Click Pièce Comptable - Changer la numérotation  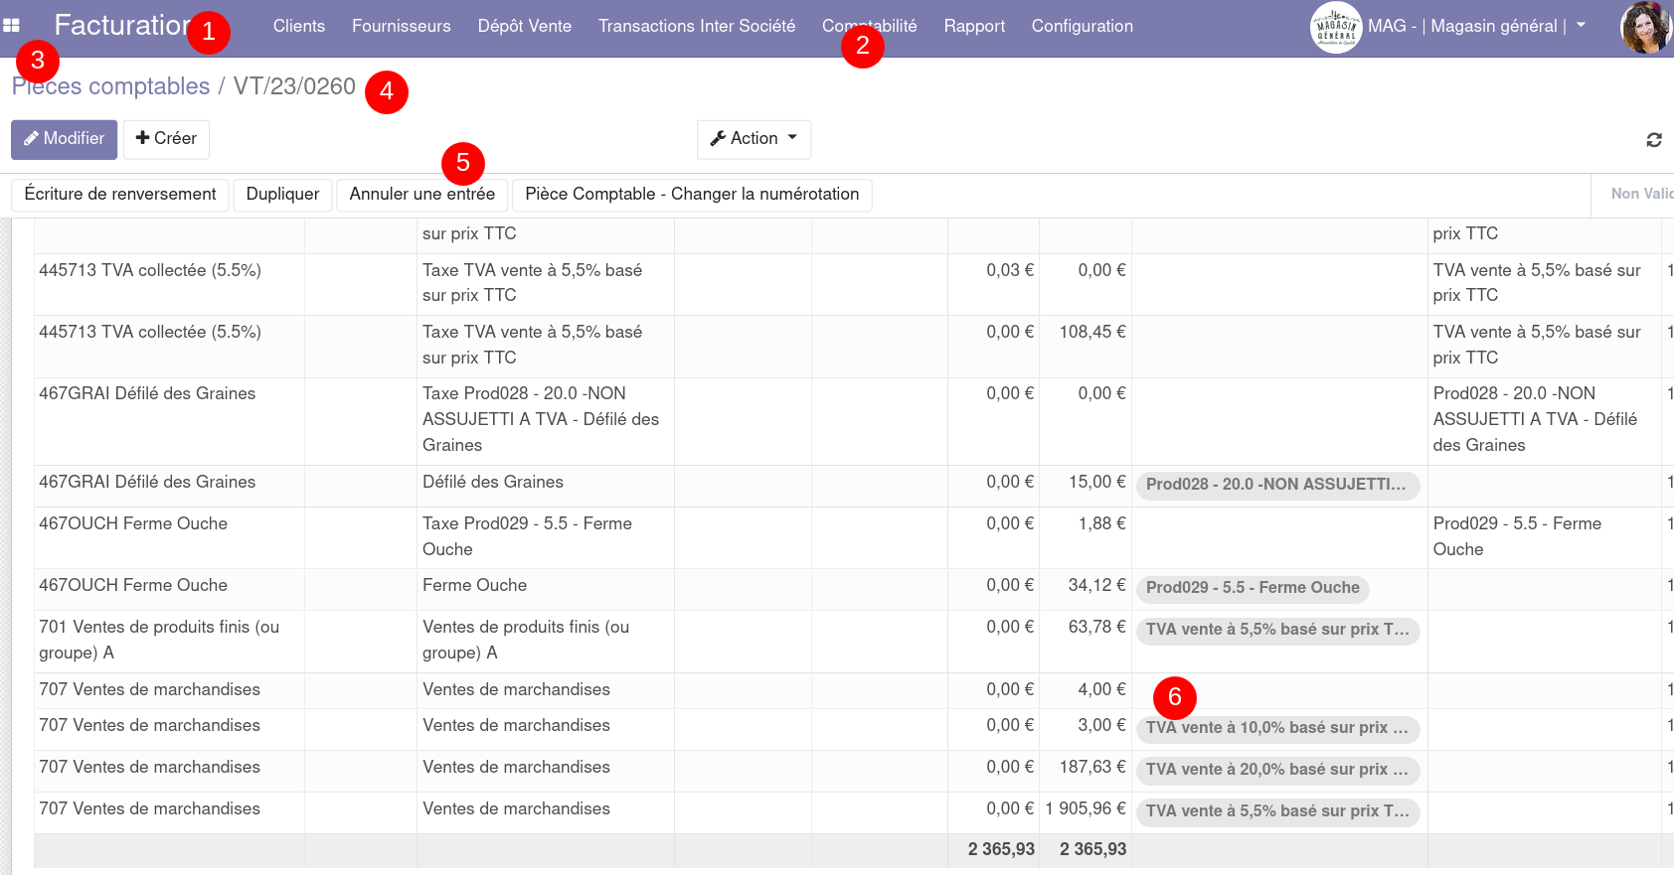[691, 195]
